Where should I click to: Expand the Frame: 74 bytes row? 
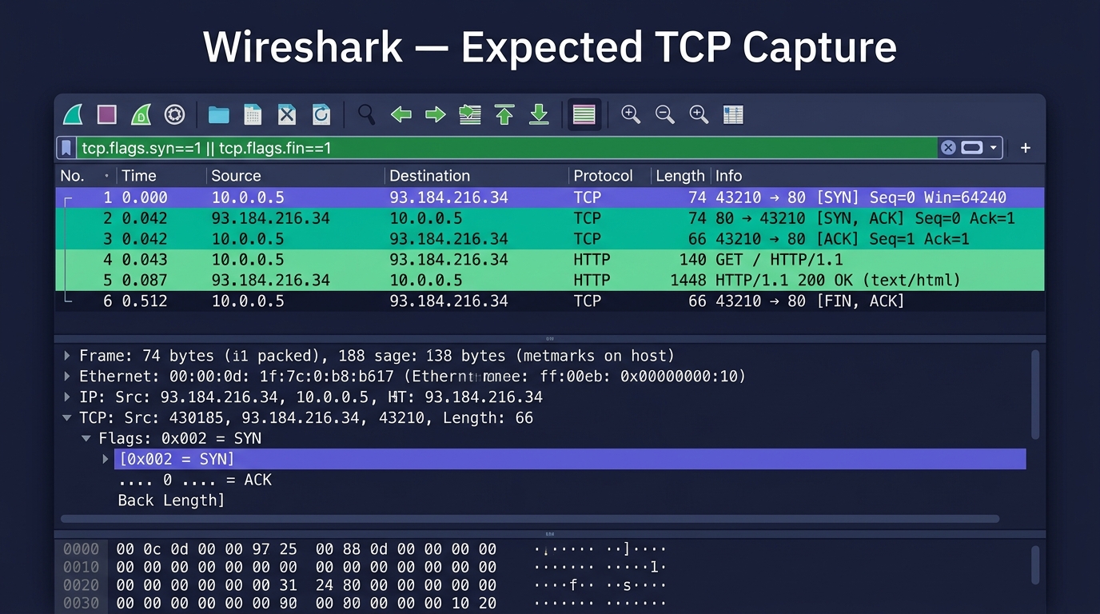pos(67,356)
